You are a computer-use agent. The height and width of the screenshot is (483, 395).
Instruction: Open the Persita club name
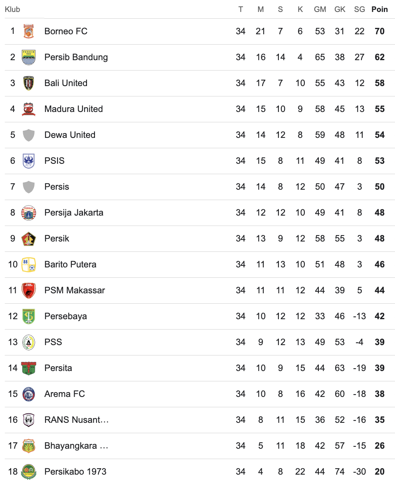click(58, 368)
